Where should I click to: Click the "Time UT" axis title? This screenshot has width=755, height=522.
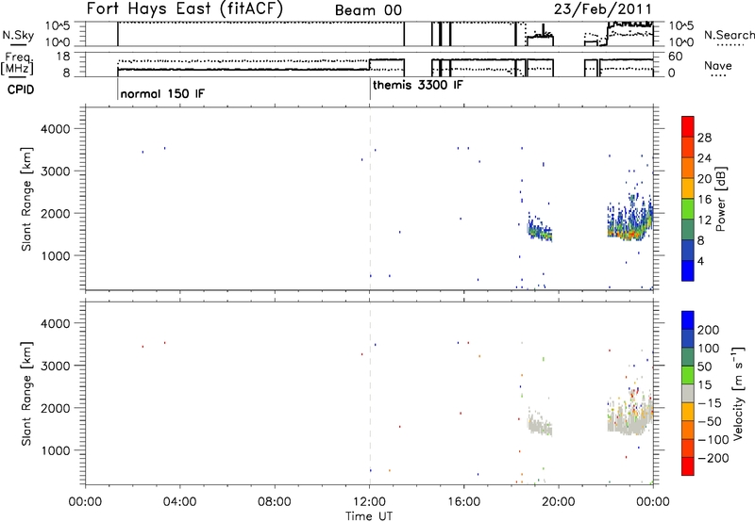tap(369, 515)
